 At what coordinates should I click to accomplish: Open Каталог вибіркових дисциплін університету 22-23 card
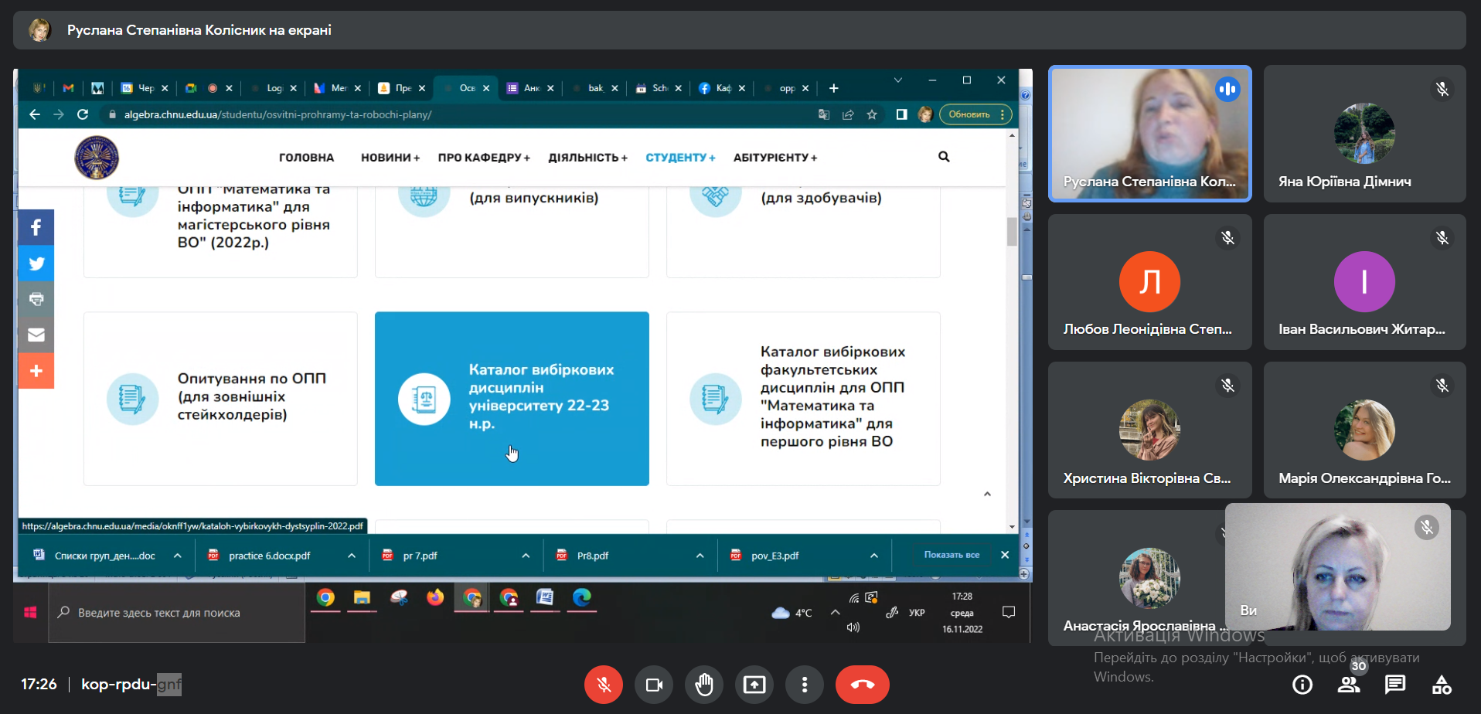coord(512,399)
